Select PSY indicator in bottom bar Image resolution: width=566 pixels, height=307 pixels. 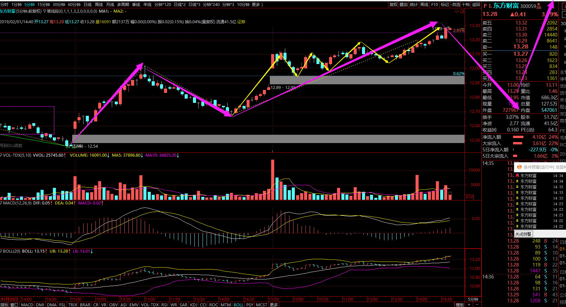tap(250, 305)
